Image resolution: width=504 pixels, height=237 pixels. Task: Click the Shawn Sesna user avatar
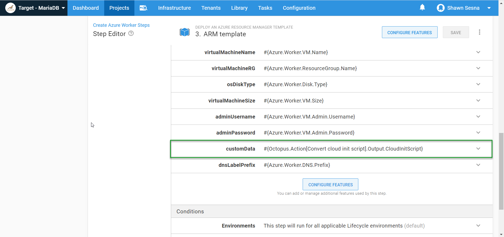click(x=440, y=8)
